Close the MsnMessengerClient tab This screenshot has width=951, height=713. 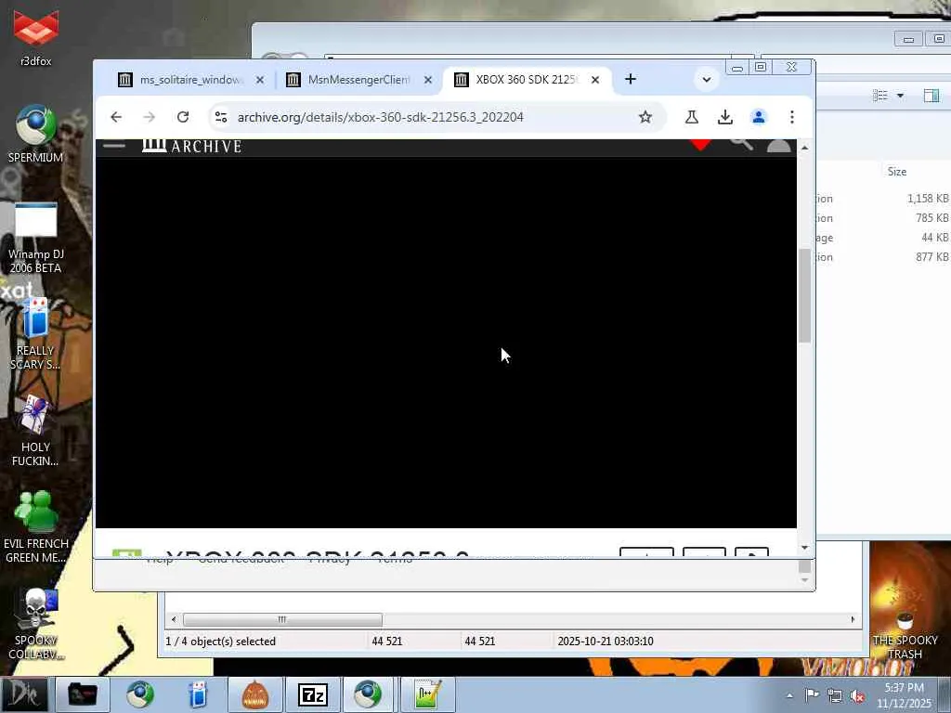[x=427, y=80]
